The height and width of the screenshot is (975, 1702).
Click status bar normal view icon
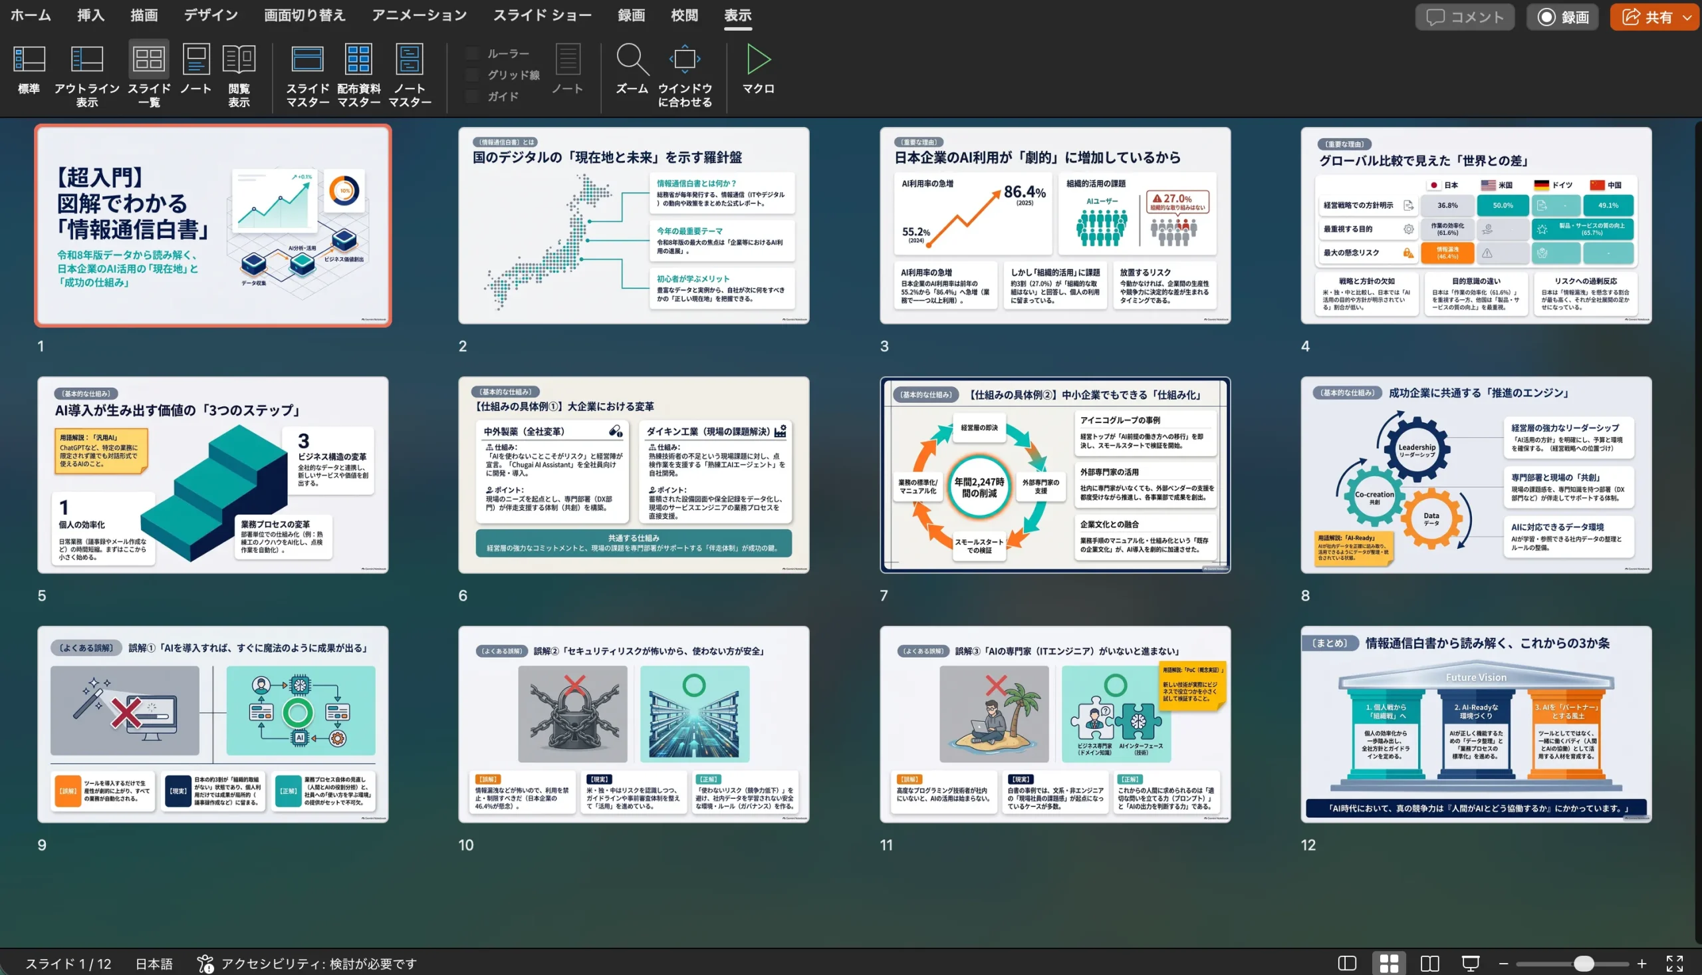point(1347,964)
